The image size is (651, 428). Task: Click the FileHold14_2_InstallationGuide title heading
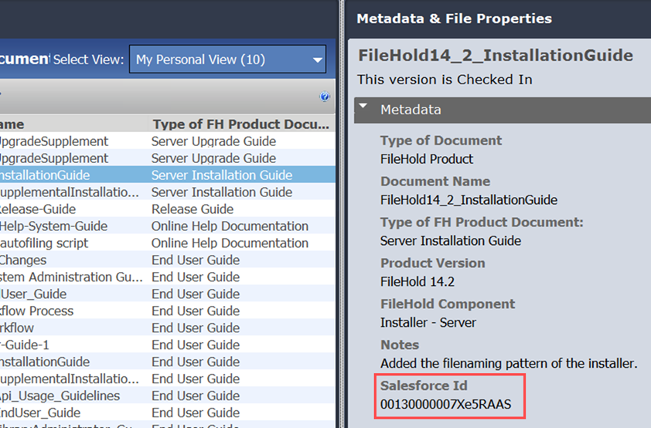coord(496,55)
